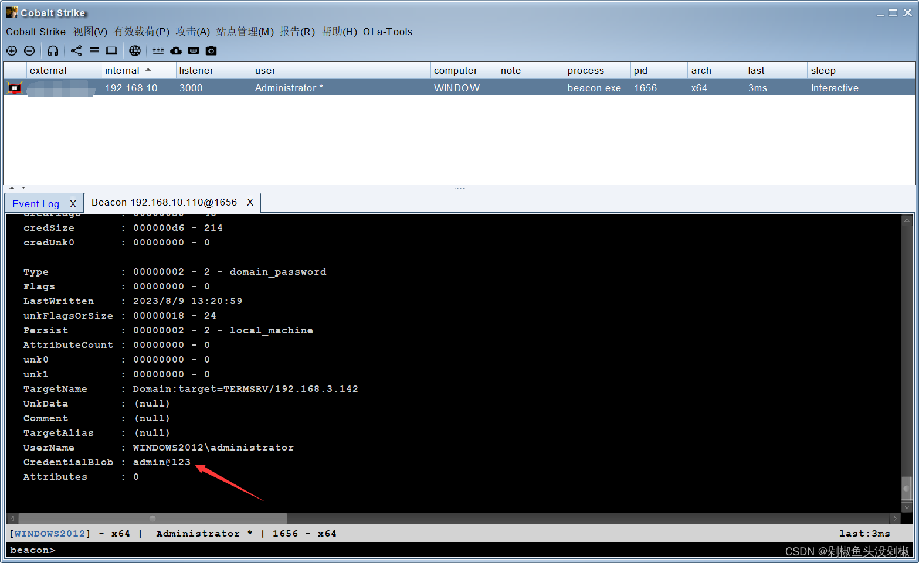Open the 报告(R) menu

[x=297, y=32]
